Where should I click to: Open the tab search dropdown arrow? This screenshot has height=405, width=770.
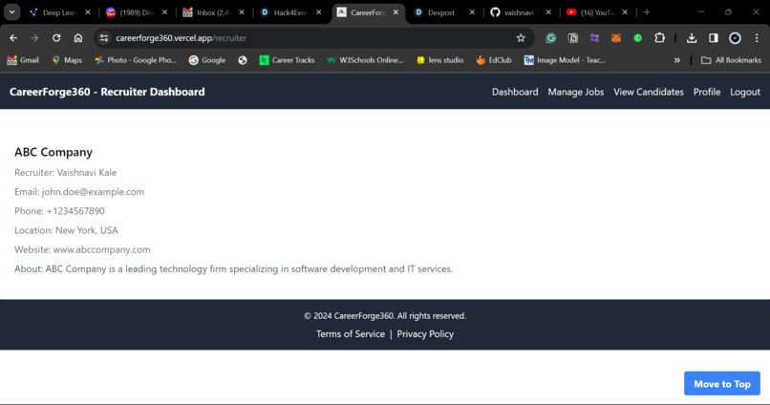point(11,12)
